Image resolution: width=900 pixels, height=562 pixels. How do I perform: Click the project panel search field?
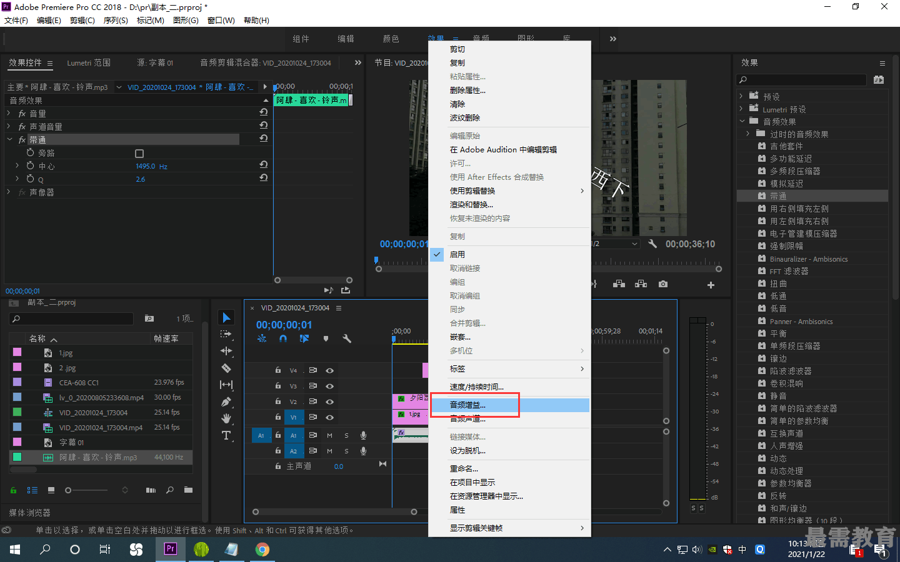point(71,319)
